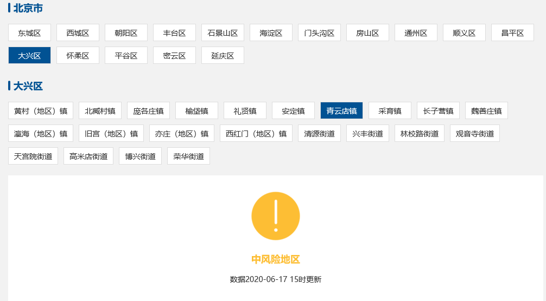Choose 安定镇 town
546x301 pixels.
293,111
